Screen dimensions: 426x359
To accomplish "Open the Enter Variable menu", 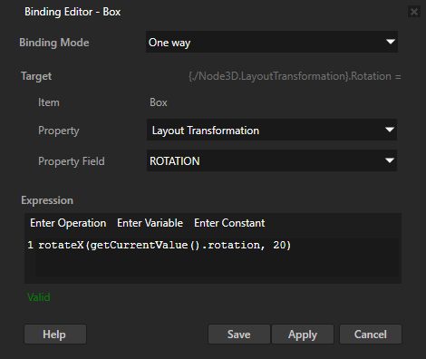I will (150, 223).
